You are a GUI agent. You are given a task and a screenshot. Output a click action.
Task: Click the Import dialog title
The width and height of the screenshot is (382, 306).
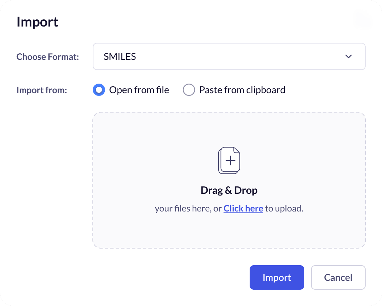(x=38, y=22)
